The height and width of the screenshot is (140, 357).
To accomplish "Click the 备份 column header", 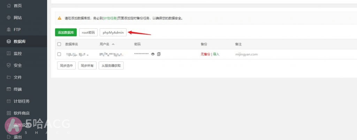I will pyautogui.click(x=204, y=44).
